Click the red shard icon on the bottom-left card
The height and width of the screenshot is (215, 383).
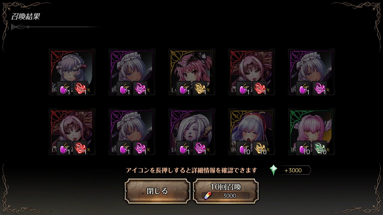[x=80, y=148]
